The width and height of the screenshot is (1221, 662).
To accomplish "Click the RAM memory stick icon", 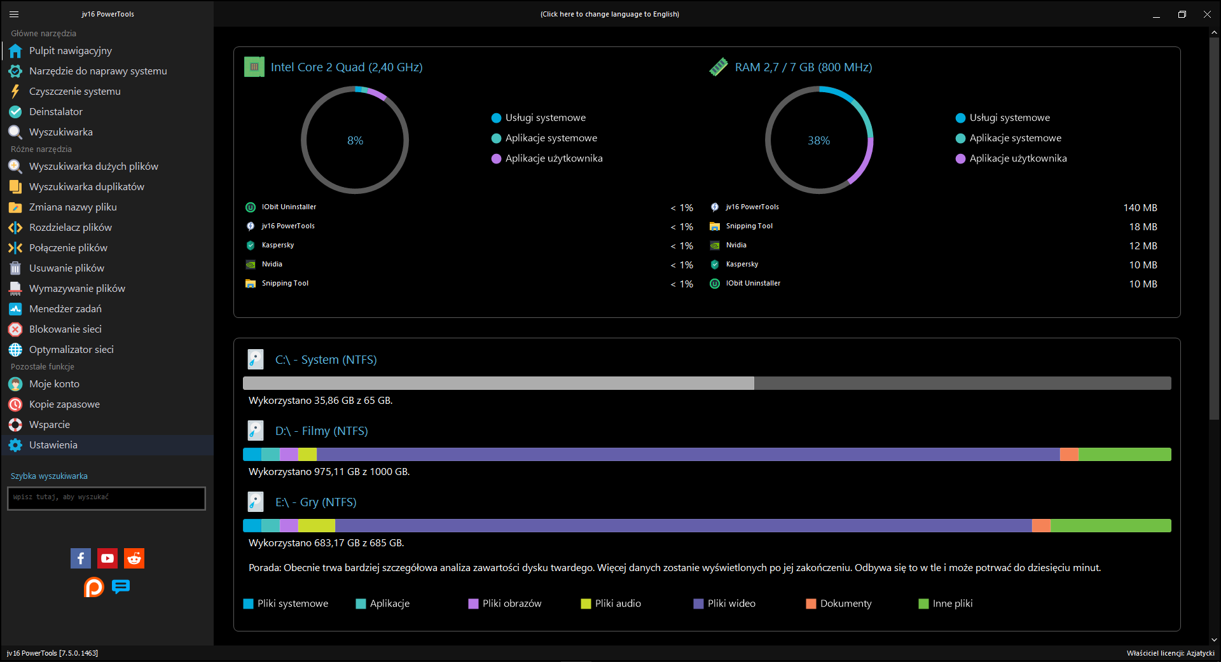I will coord(719,67).
